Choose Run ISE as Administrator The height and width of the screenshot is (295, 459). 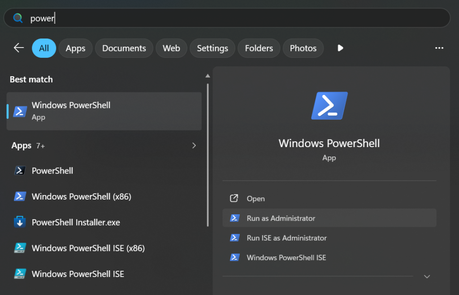(x=286, y=238)
